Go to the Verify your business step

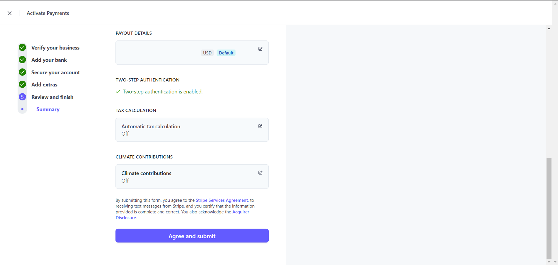(x=55, y=48)
